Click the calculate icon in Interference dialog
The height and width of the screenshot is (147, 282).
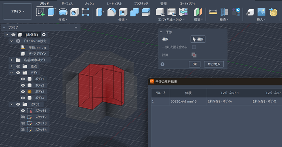(x=194, y=55)
